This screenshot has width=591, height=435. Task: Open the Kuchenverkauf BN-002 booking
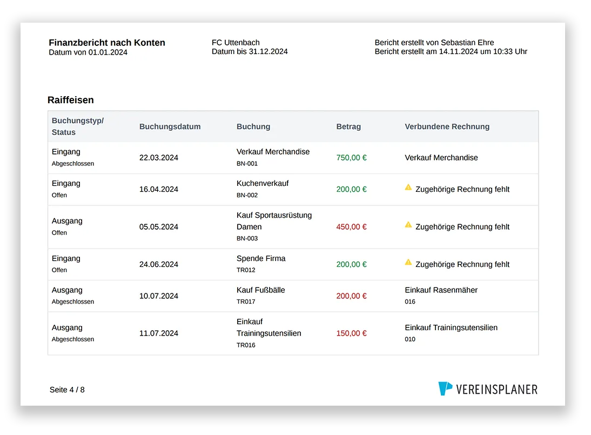coord(263,189)
